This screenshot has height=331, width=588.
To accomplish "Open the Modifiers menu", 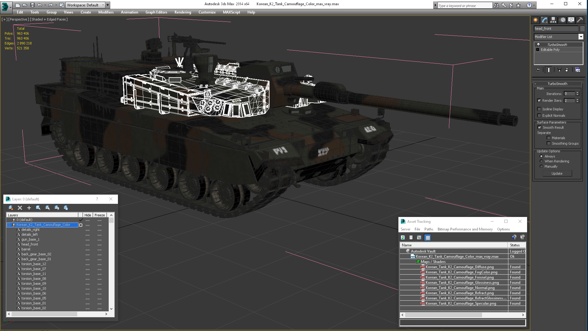I will click(x=106, y=12).
